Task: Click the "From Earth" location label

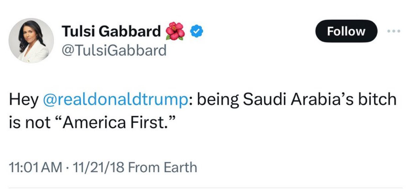Action: tap(162, 167)
